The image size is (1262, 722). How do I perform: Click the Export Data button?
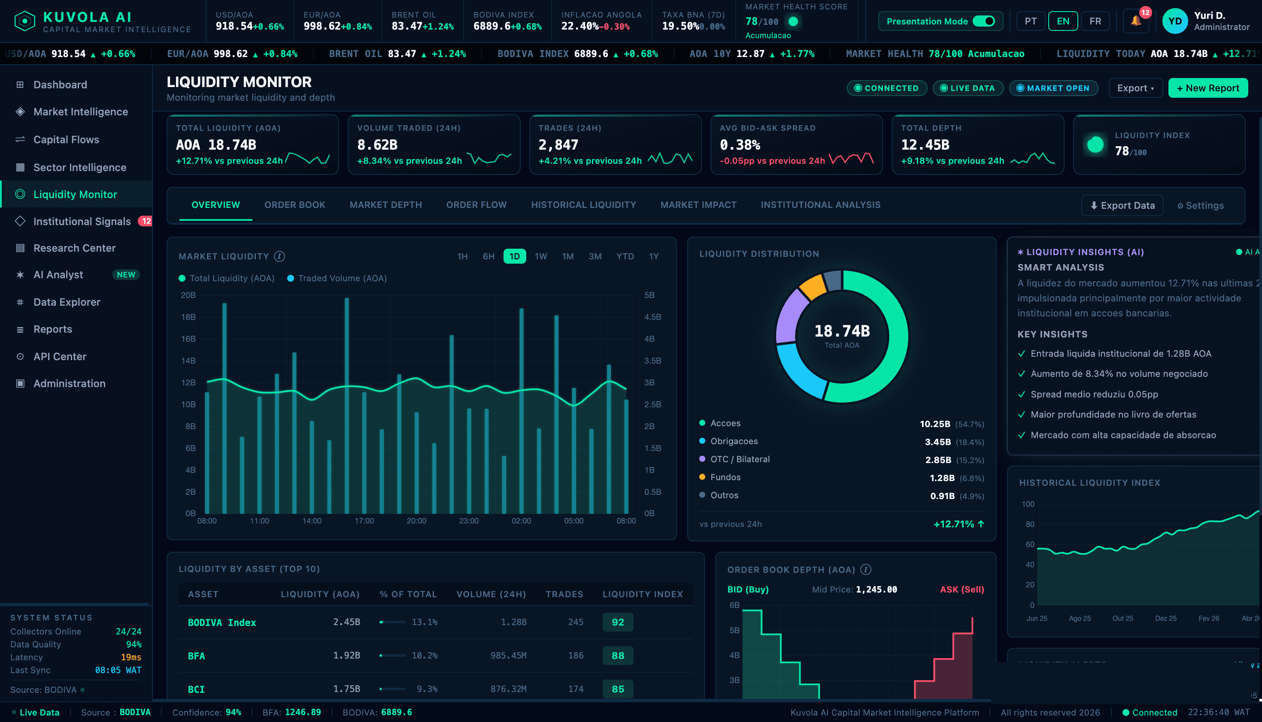click(1122, 206)
